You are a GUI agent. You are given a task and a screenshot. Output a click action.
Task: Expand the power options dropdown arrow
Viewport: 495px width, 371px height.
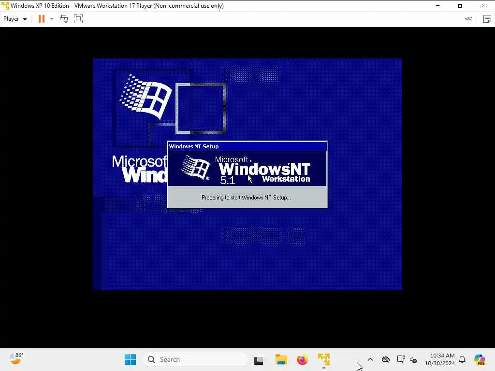52,19
